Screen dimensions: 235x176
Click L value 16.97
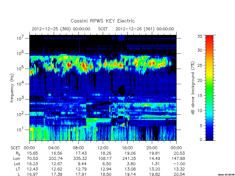point(32,174)
